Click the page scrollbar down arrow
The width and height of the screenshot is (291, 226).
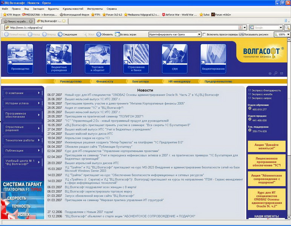[289, 217]
